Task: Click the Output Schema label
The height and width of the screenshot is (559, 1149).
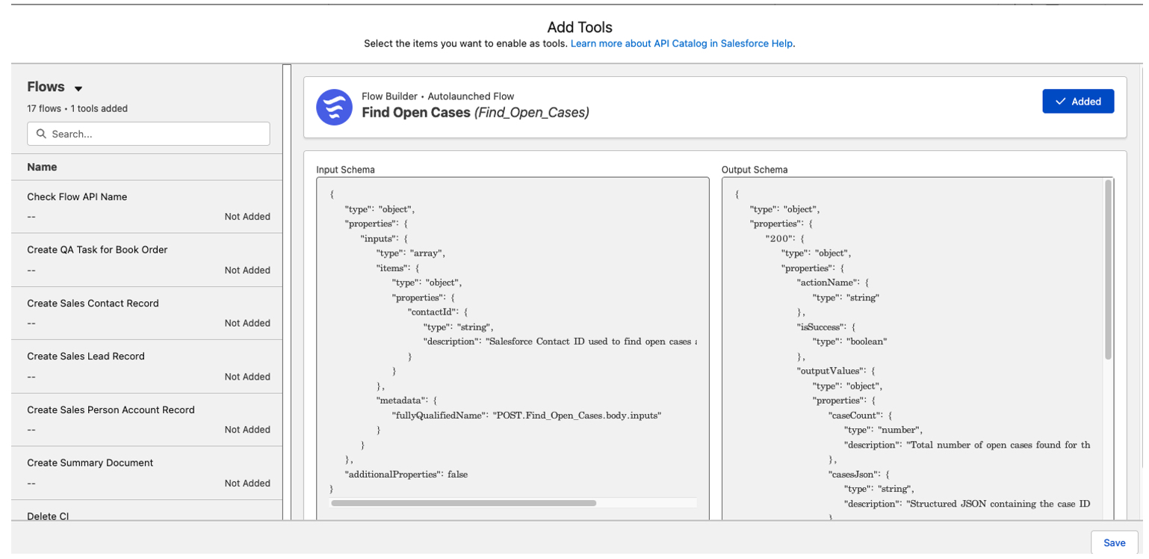Action: [x=754, y=170]
